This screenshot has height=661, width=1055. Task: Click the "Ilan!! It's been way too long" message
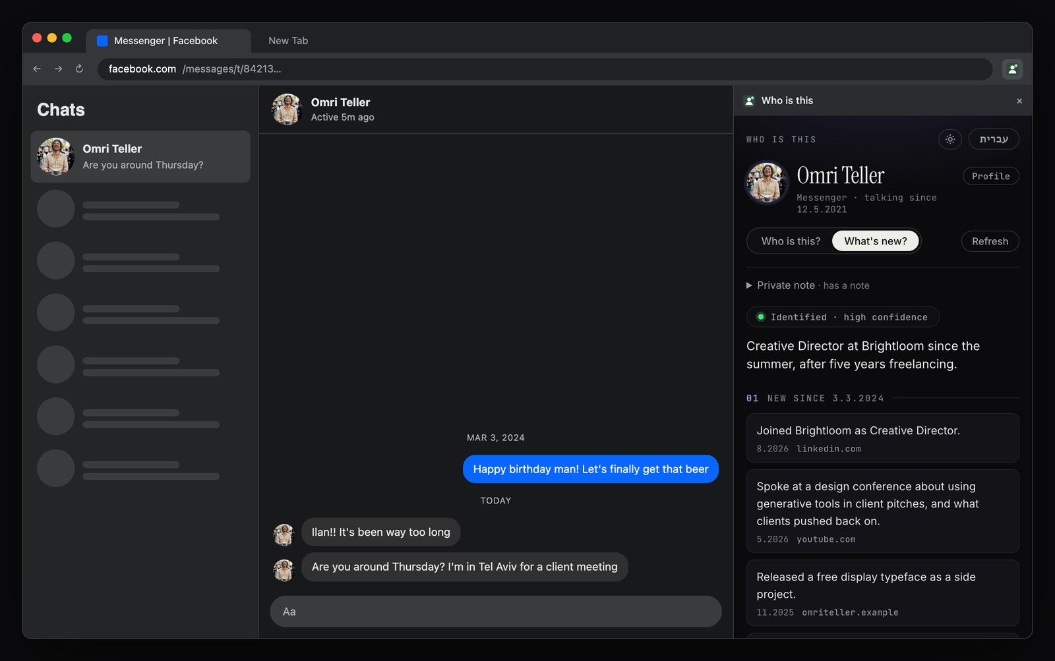381,532
